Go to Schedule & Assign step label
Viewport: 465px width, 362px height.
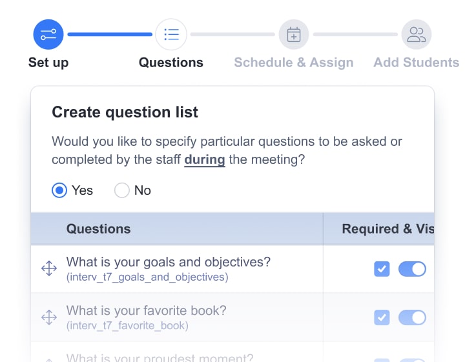point(294,63)
